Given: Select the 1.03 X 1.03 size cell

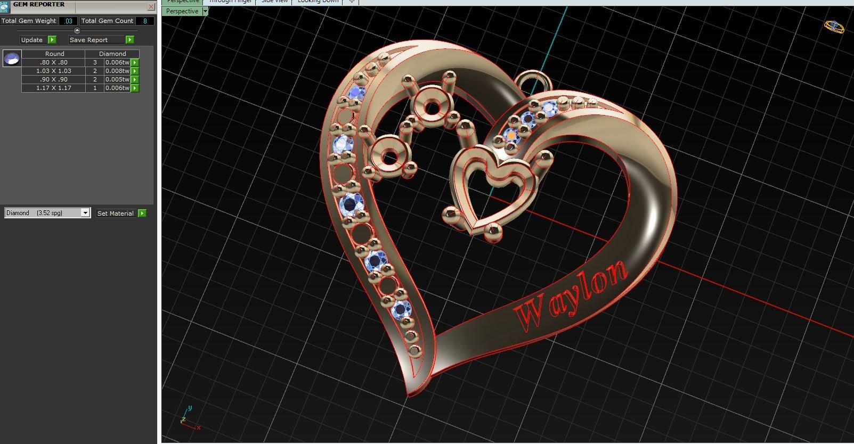Looking at the screenshot, I should pyautogui.click(x=54, y=71).
